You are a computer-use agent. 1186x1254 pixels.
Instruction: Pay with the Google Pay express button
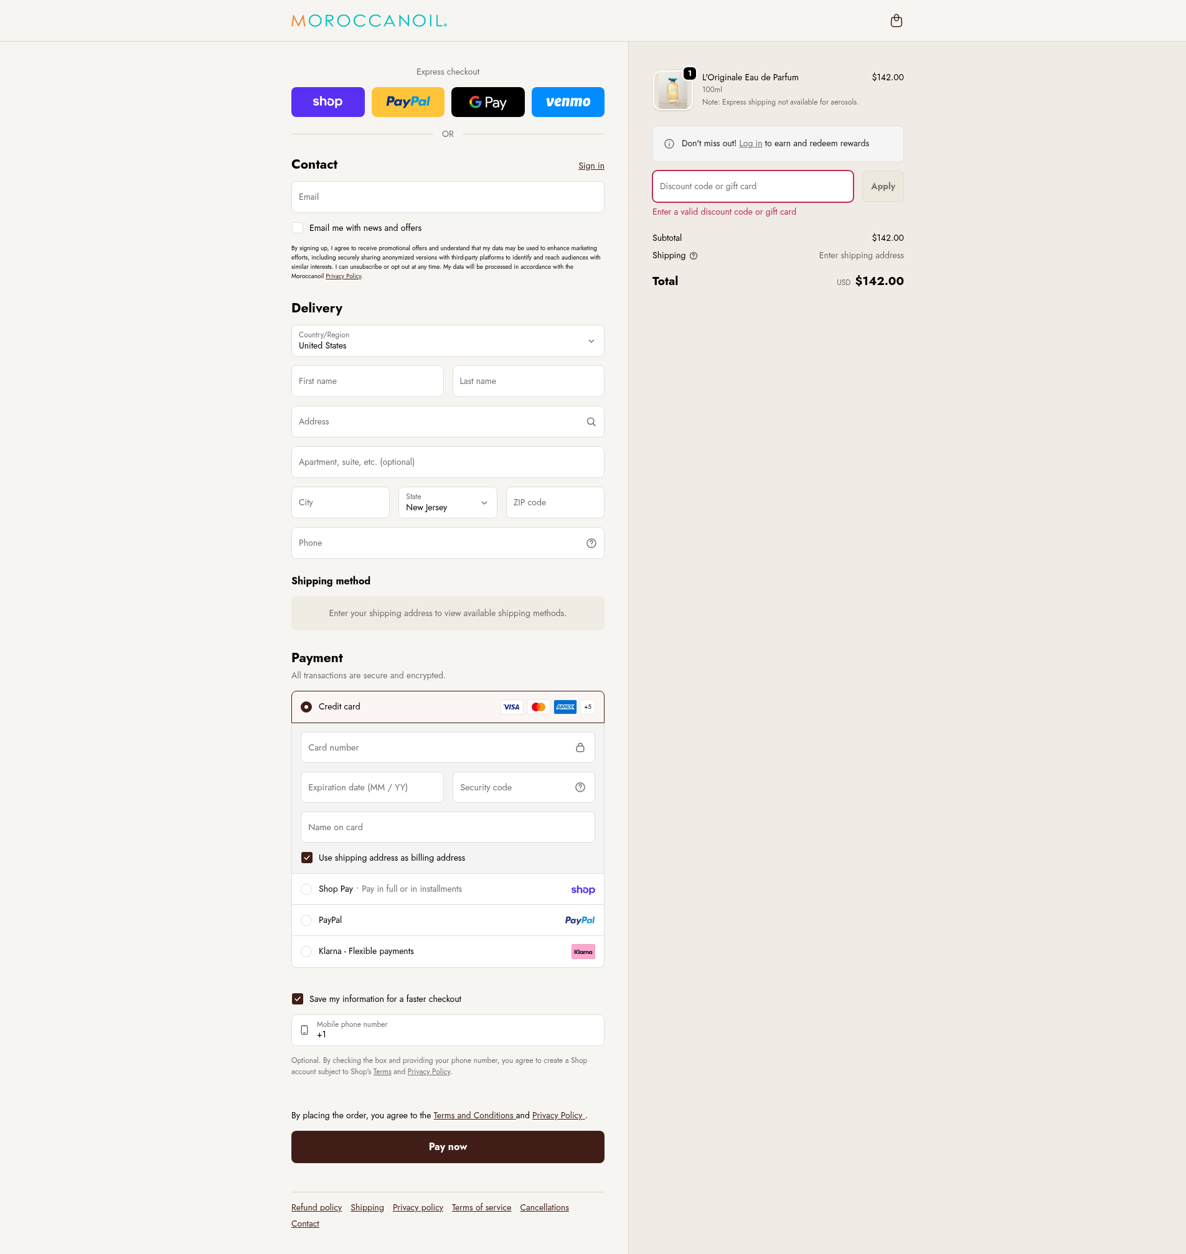click(x=487, y=102)
